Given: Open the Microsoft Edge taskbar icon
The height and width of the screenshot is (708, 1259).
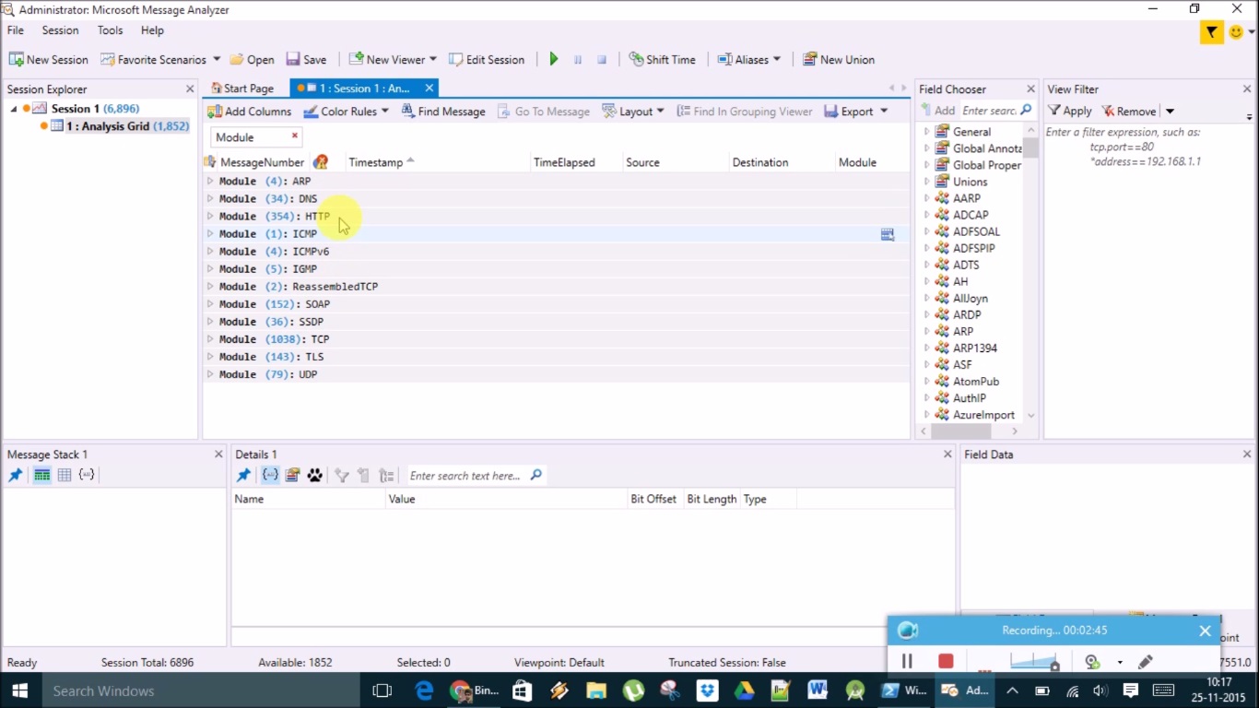Looking at the screenshot, I should 424,690.
